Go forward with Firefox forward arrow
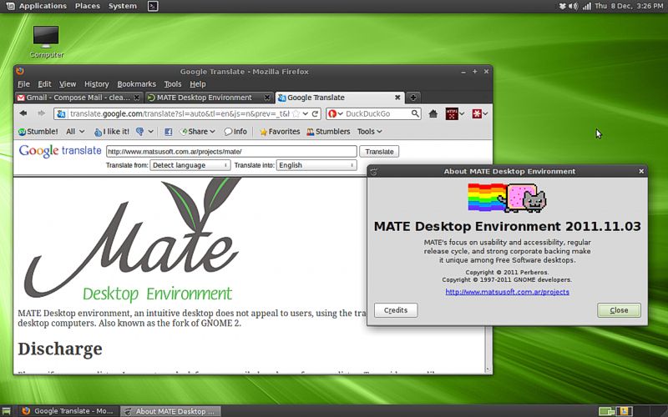Viewport: 668px width, 417px height. pyautogui.click(x=41, y=113)
